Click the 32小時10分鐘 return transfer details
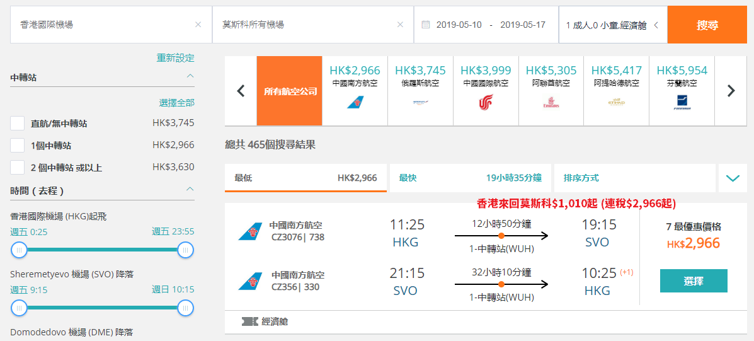The height and width of the screenshot is (341, 754). pyautogui.click(x=501, y=273)
